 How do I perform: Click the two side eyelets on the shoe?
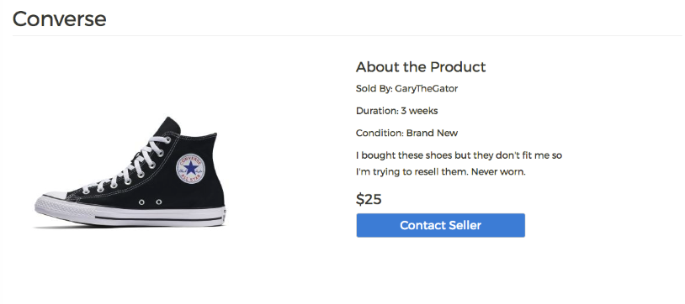click(x=150, y=202)
